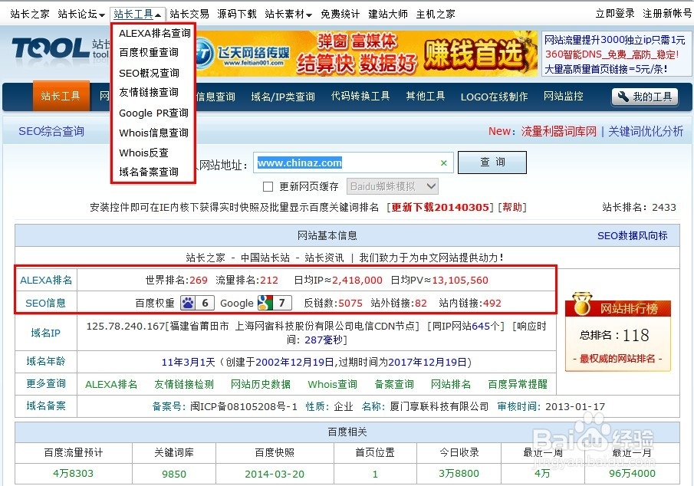Click the 更新下载20140305 link

440,207
